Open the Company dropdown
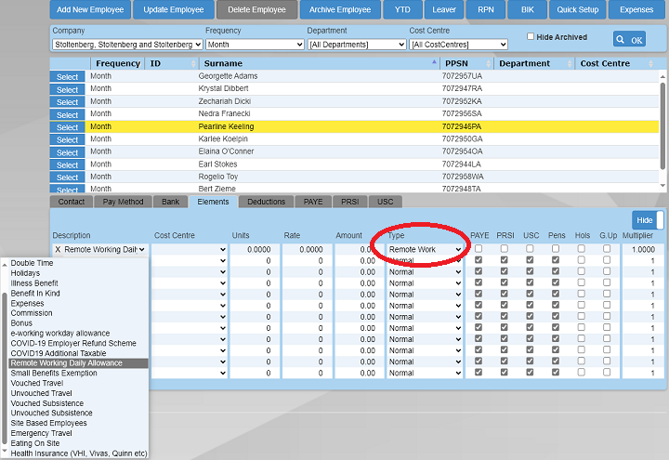 (127, 45)
